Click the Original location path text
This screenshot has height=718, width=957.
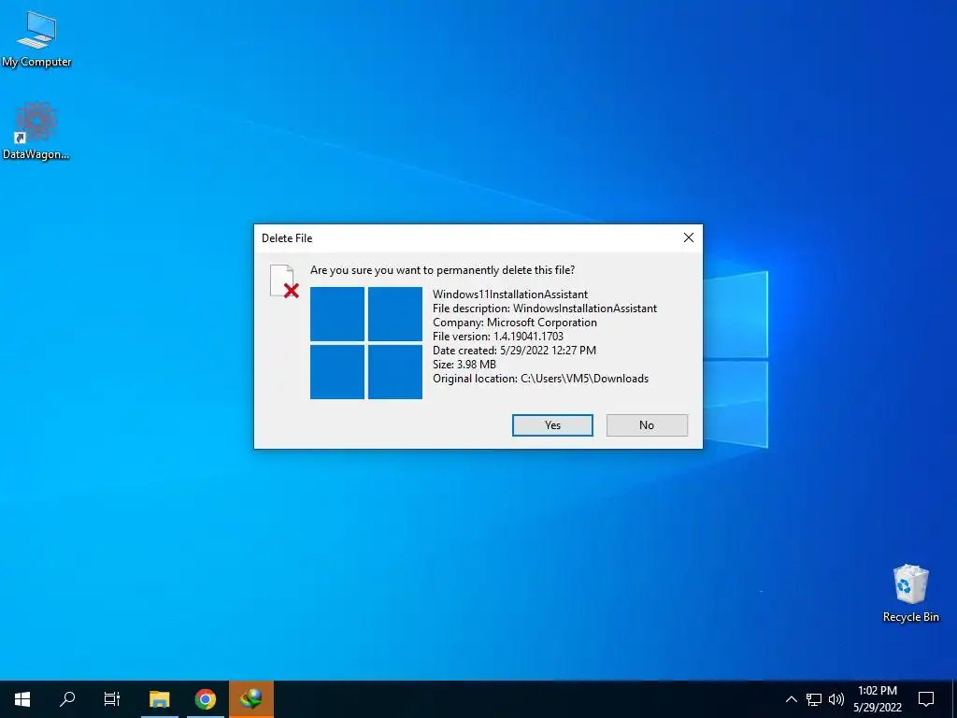coord(541,379)
